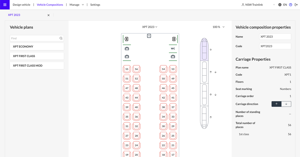Click the search magnifier in the Find box
This screenshot has width=300, height=157.
(x=61, y=38)
